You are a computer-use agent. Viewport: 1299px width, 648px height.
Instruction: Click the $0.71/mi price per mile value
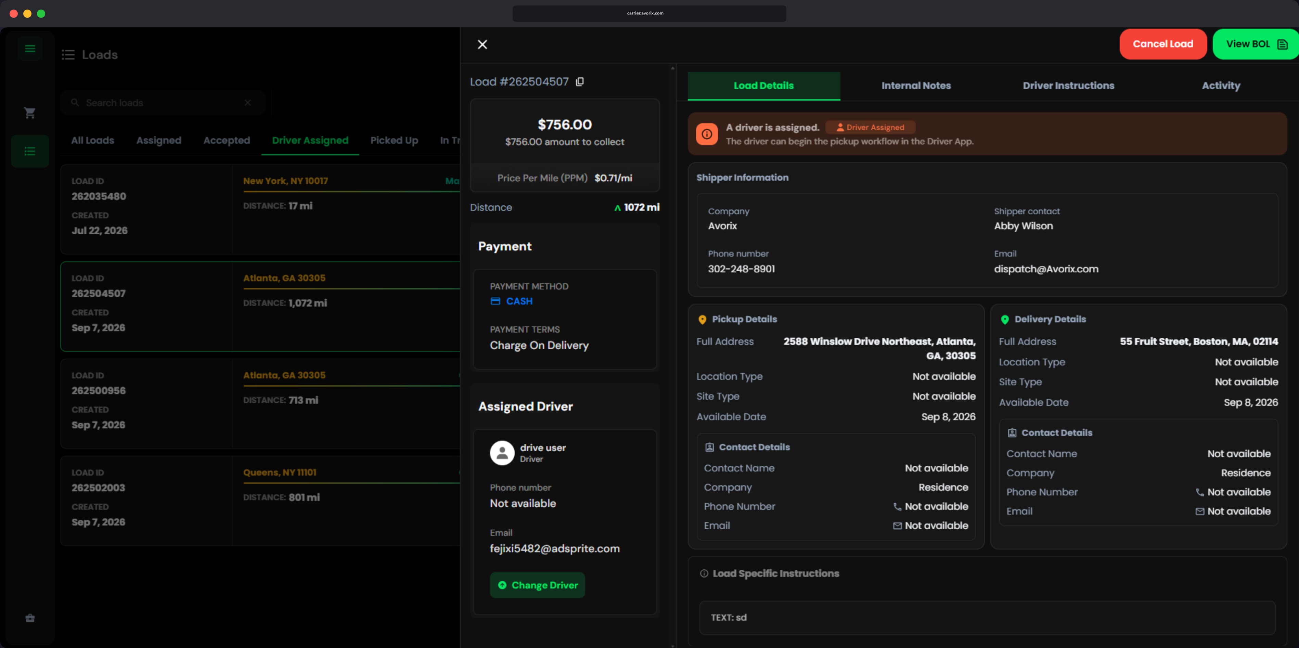pos(613,178)
